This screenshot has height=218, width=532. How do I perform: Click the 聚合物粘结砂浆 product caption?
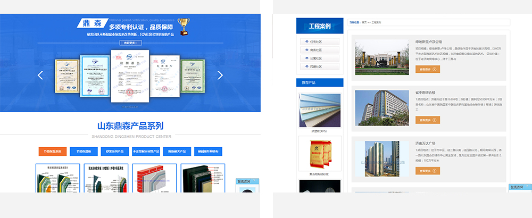coord(319,174)
